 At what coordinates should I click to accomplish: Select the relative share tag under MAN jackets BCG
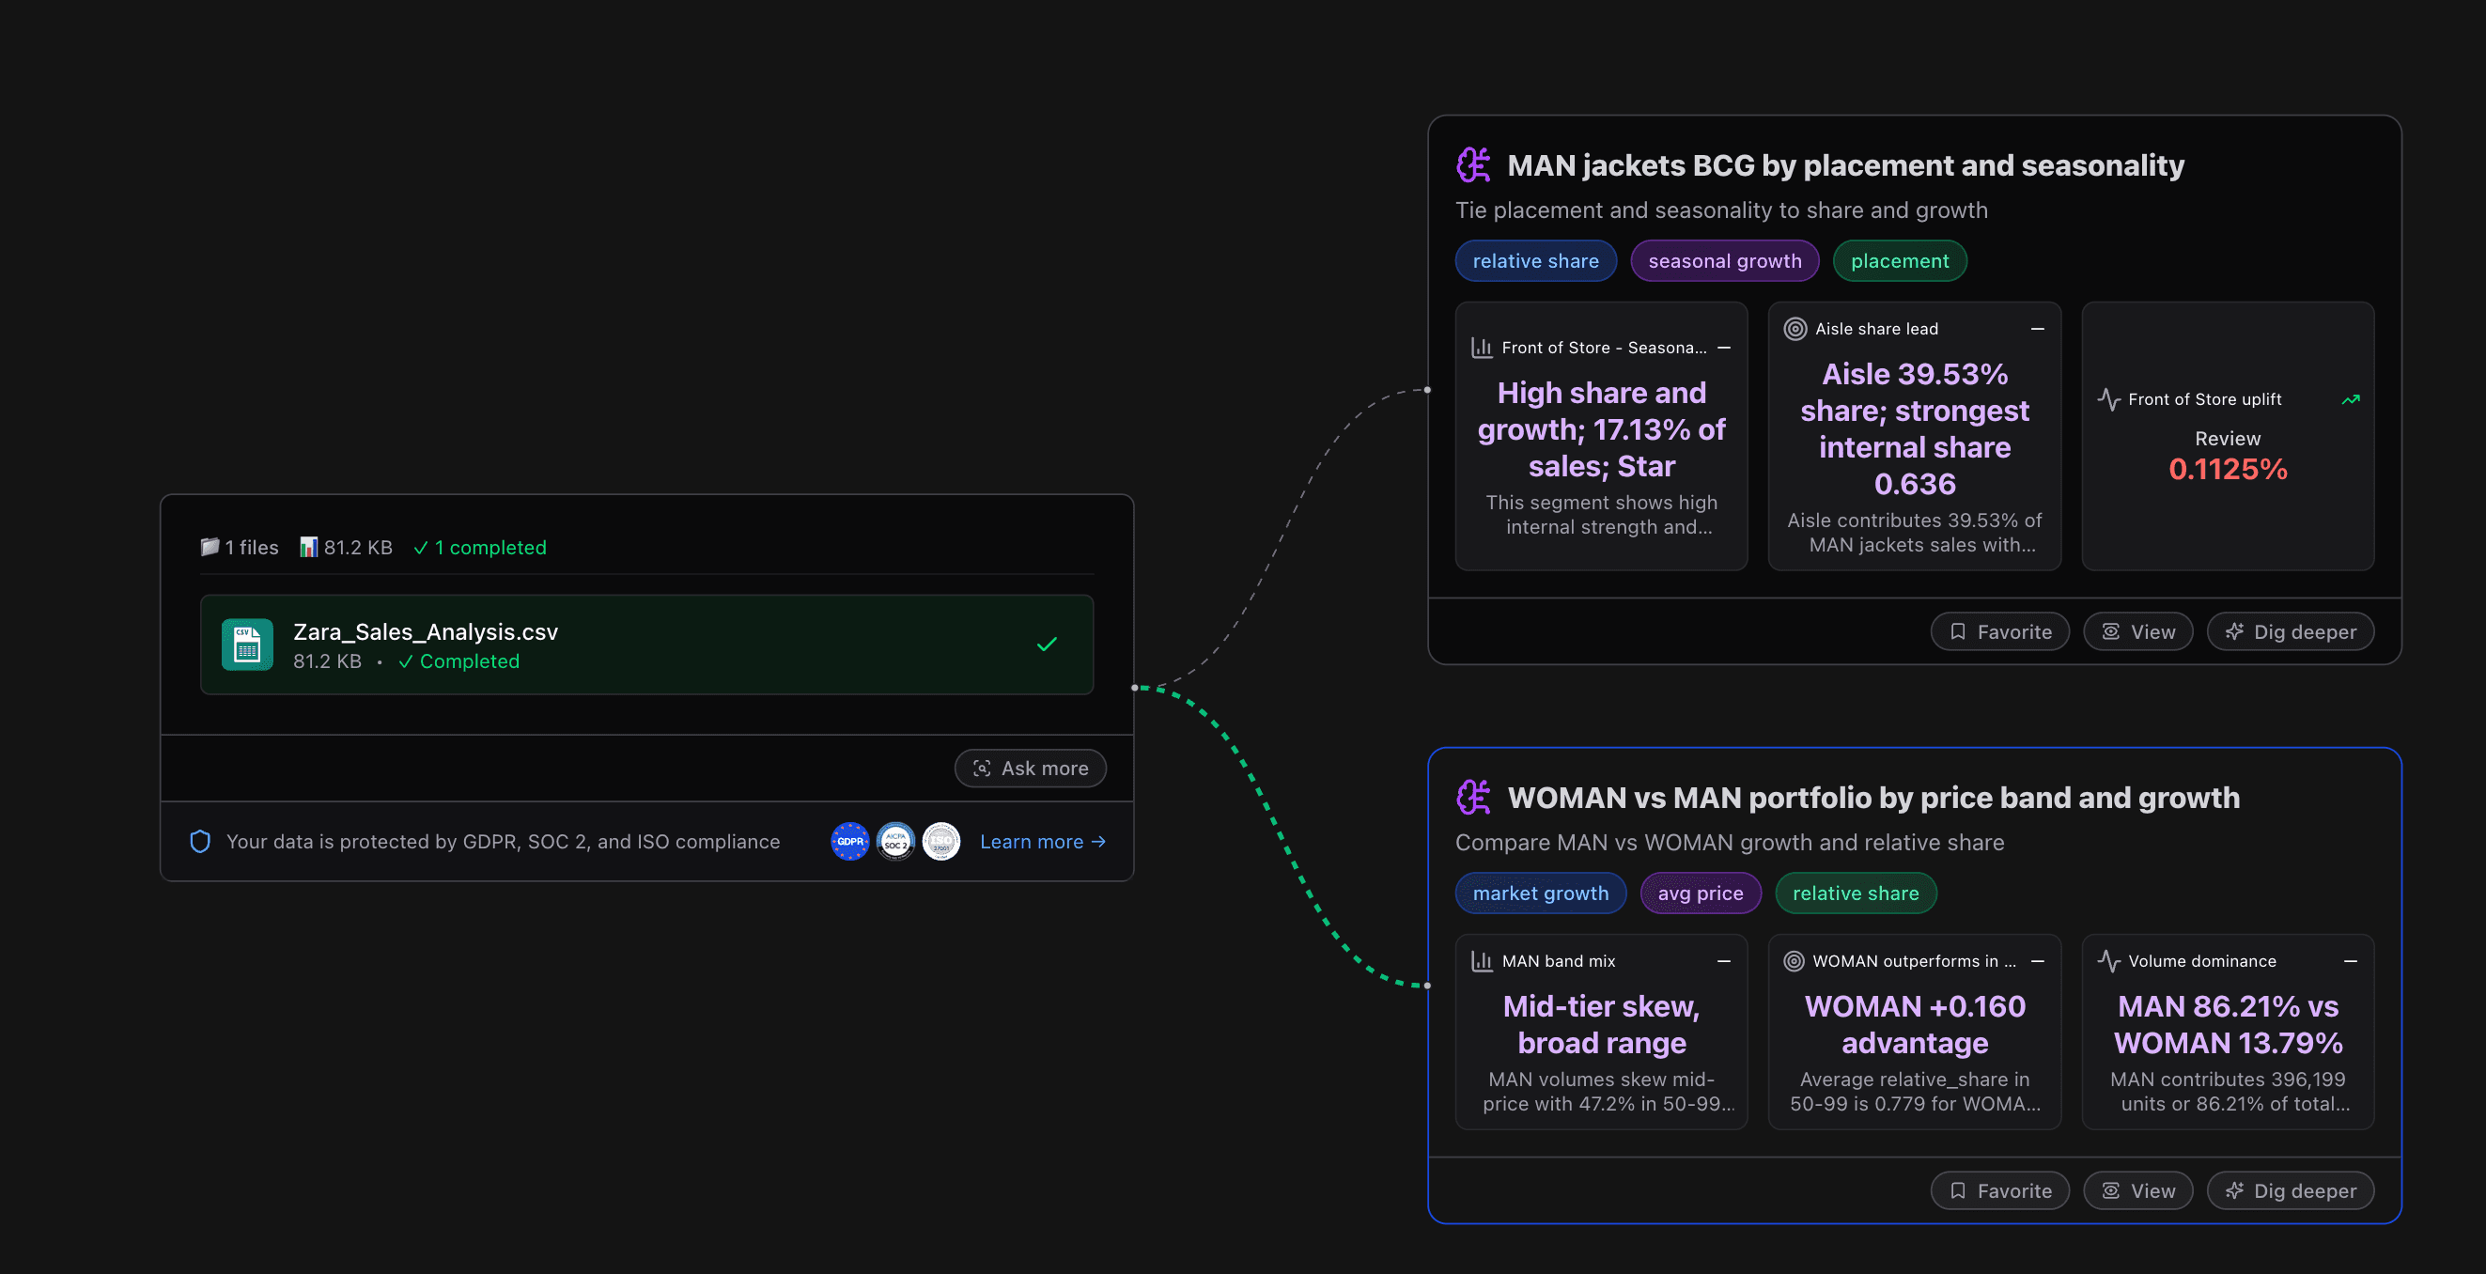(x=1535, y=260)
